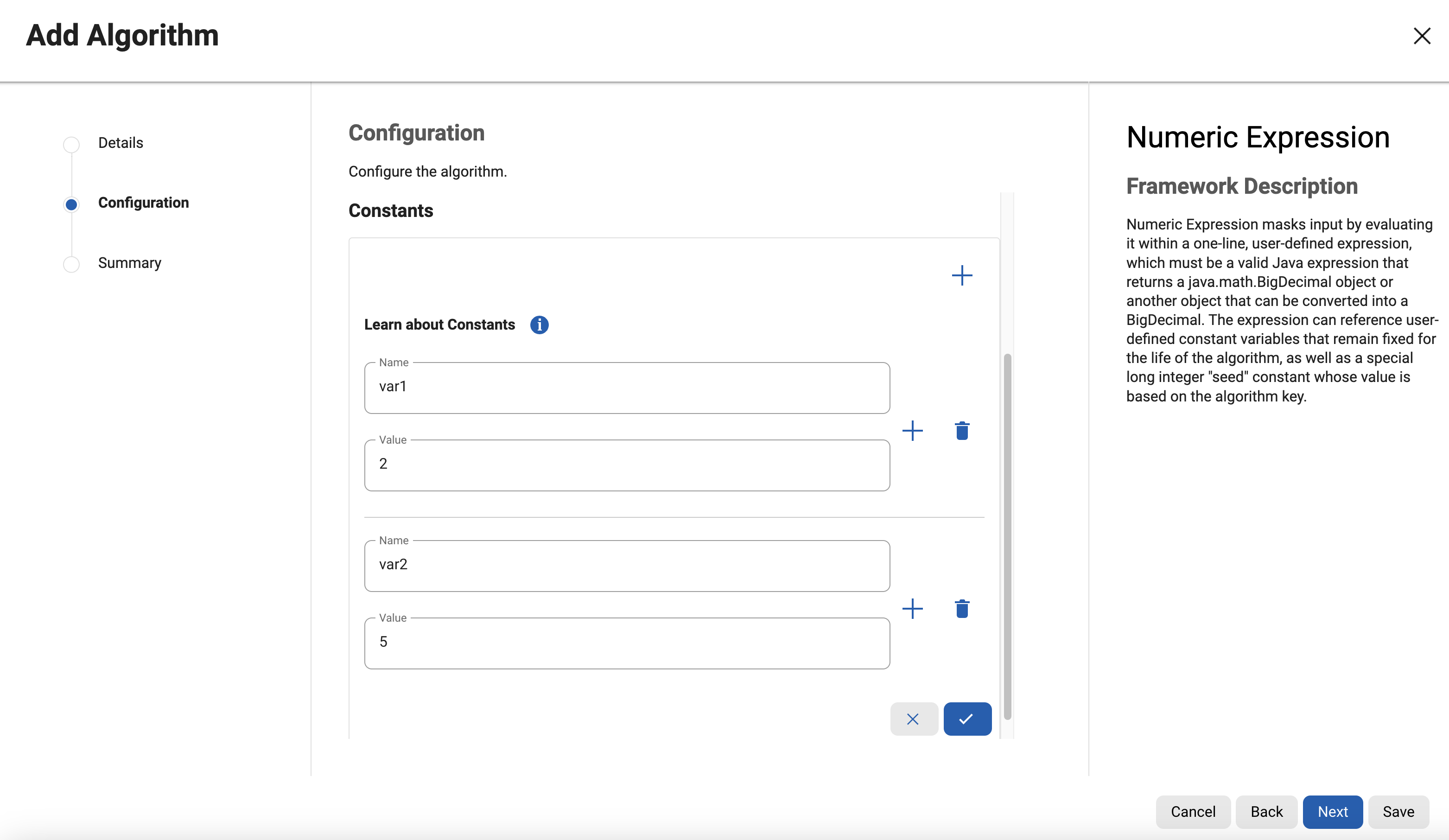Open the Learn about Constants info icon
1449x840 pixels.
(539, 325)
